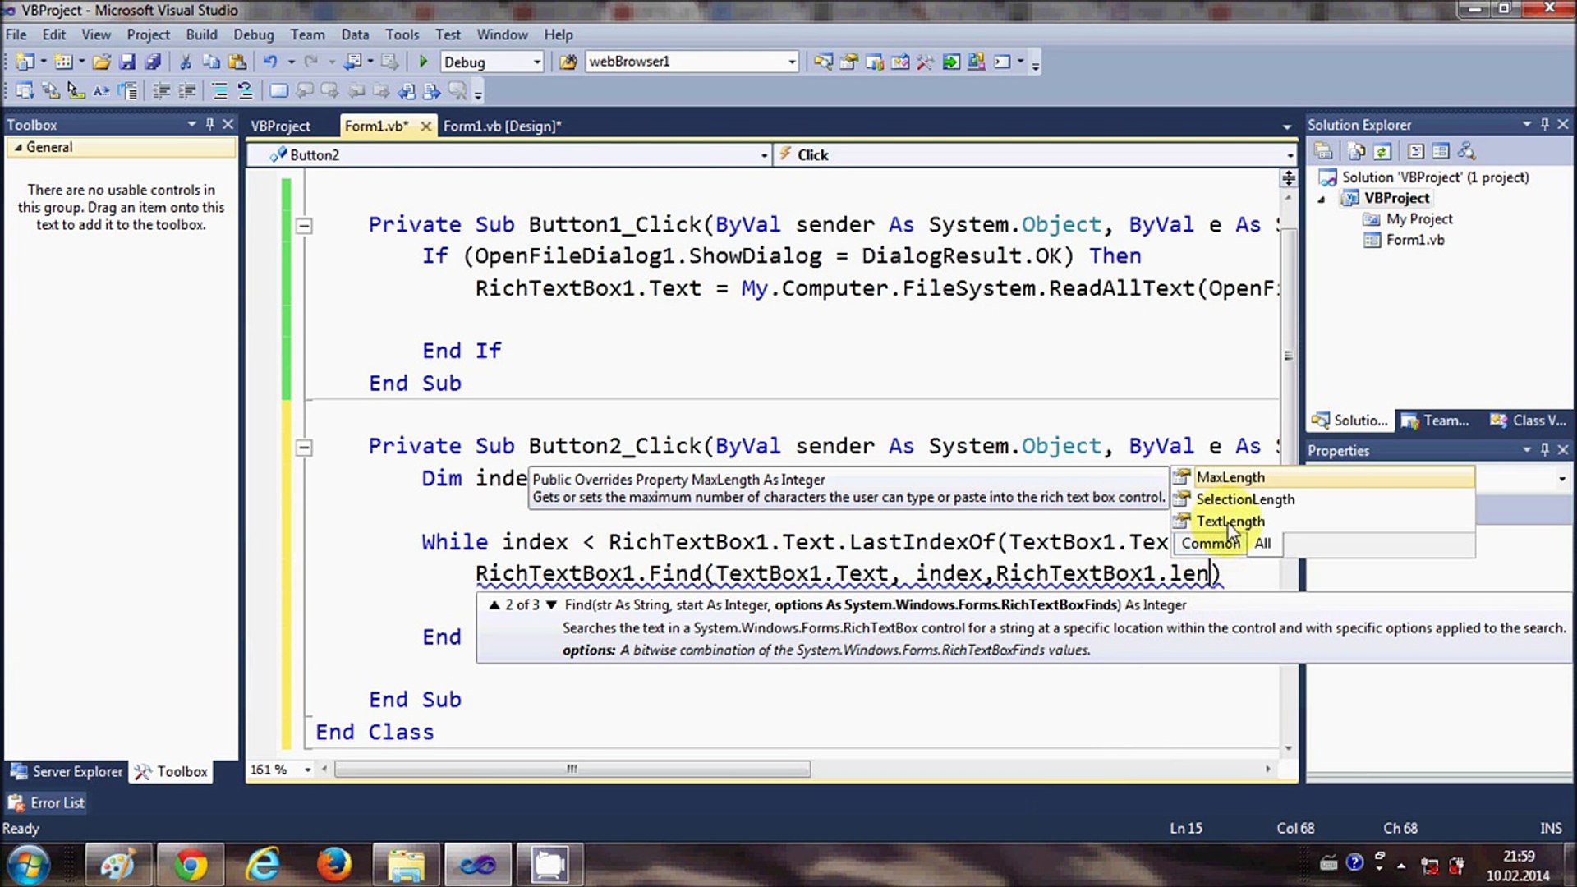
Task: Click the horizontal scrollbar in code editor
Action: 572,770
